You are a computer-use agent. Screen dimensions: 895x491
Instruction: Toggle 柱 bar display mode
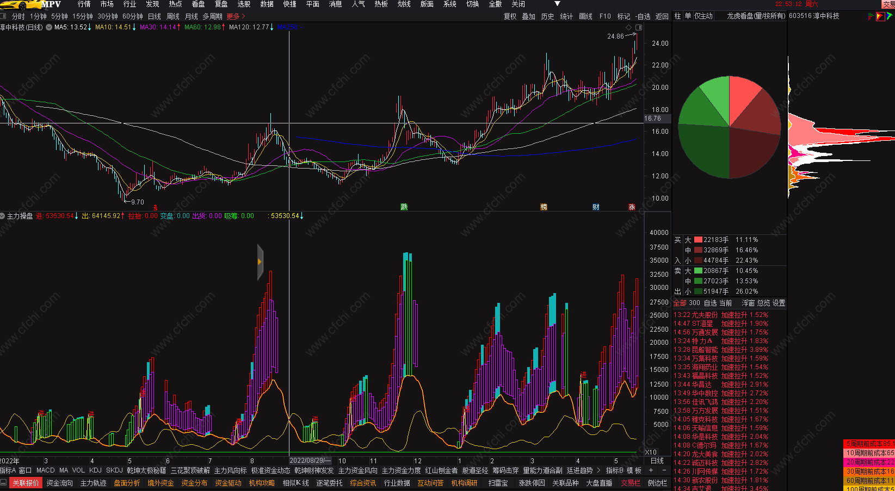677,16
